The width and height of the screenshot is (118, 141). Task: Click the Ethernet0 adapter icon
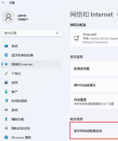coord(76,38)
